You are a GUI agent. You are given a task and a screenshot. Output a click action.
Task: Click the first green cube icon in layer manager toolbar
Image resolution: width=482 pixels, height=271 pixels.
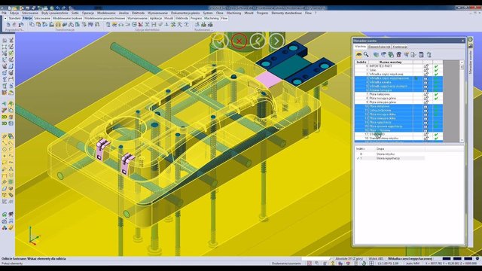(x=376, y=55)
